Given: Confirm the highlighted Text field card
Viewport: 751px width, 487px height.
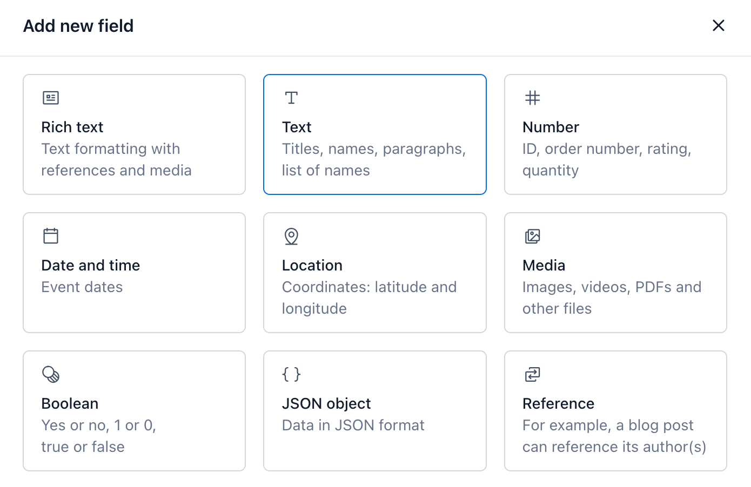Looking at the screenshot, I should click(374, 134).
